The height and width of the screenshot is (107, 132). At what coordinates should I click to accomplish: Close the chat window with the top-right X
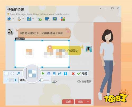tap(118, 8)
